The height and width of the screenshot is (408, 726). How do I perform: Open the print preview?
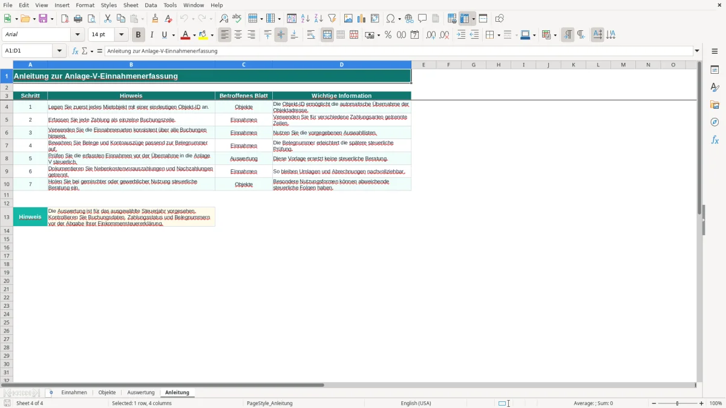tap(91, 19)
